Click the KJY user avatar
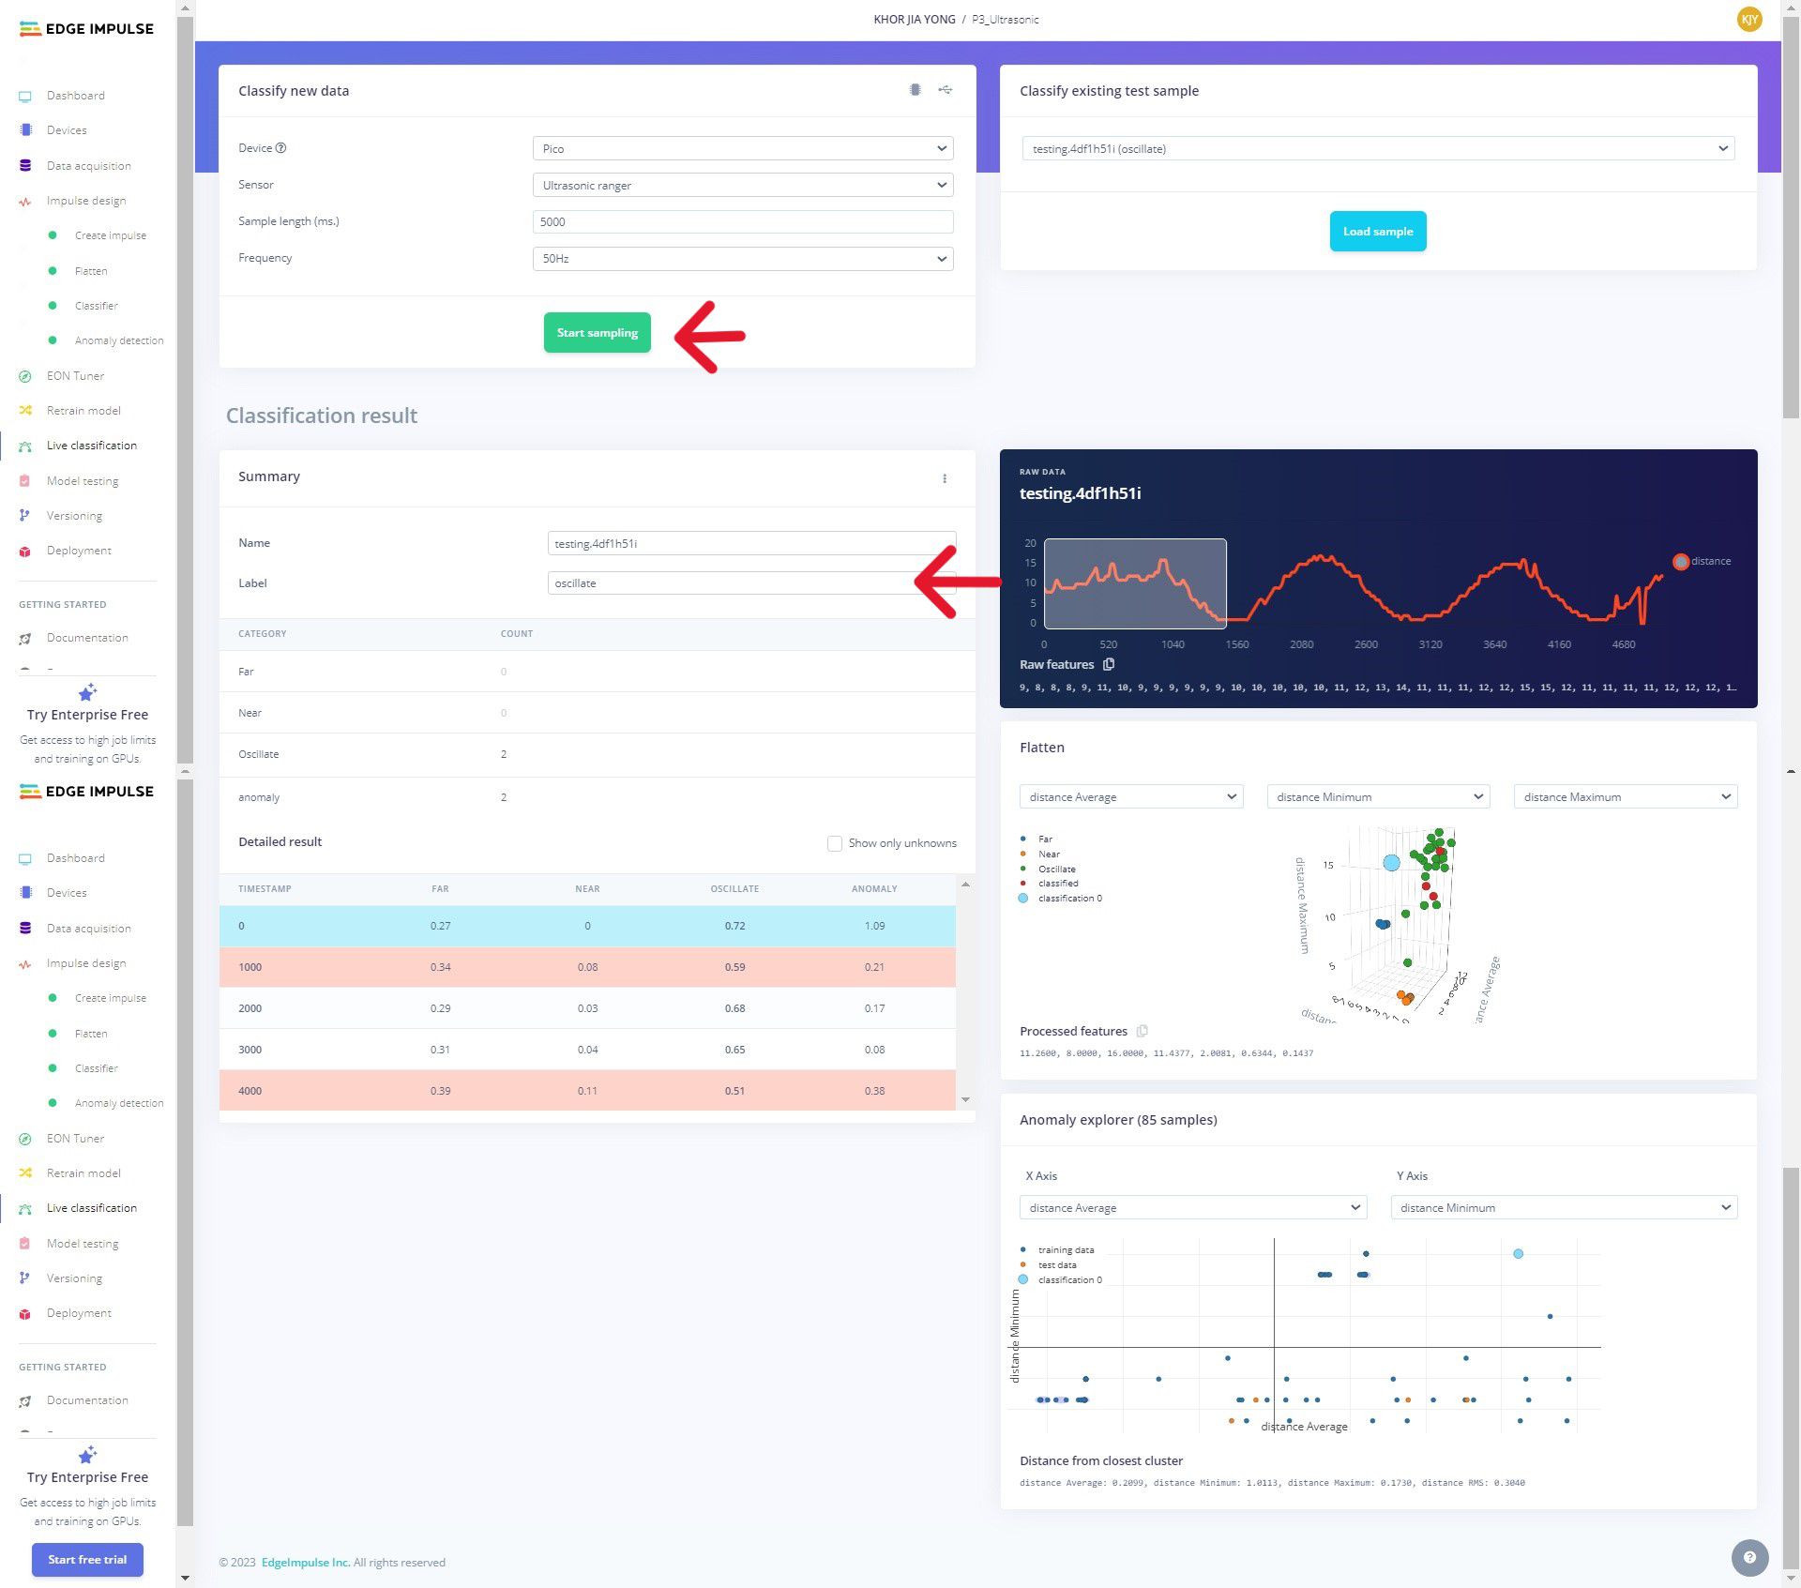This screenshot has height=1588, width=1801. coord(1748,20)
